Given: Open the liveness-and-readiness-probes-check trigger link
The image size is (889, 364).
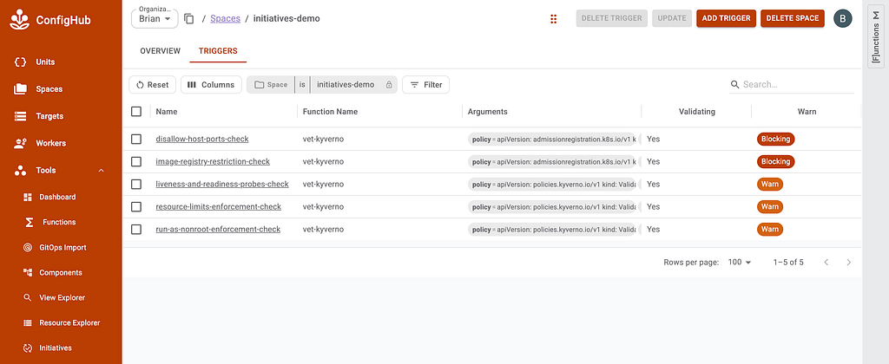Looking at the screenshot, I should coord(222,184).
